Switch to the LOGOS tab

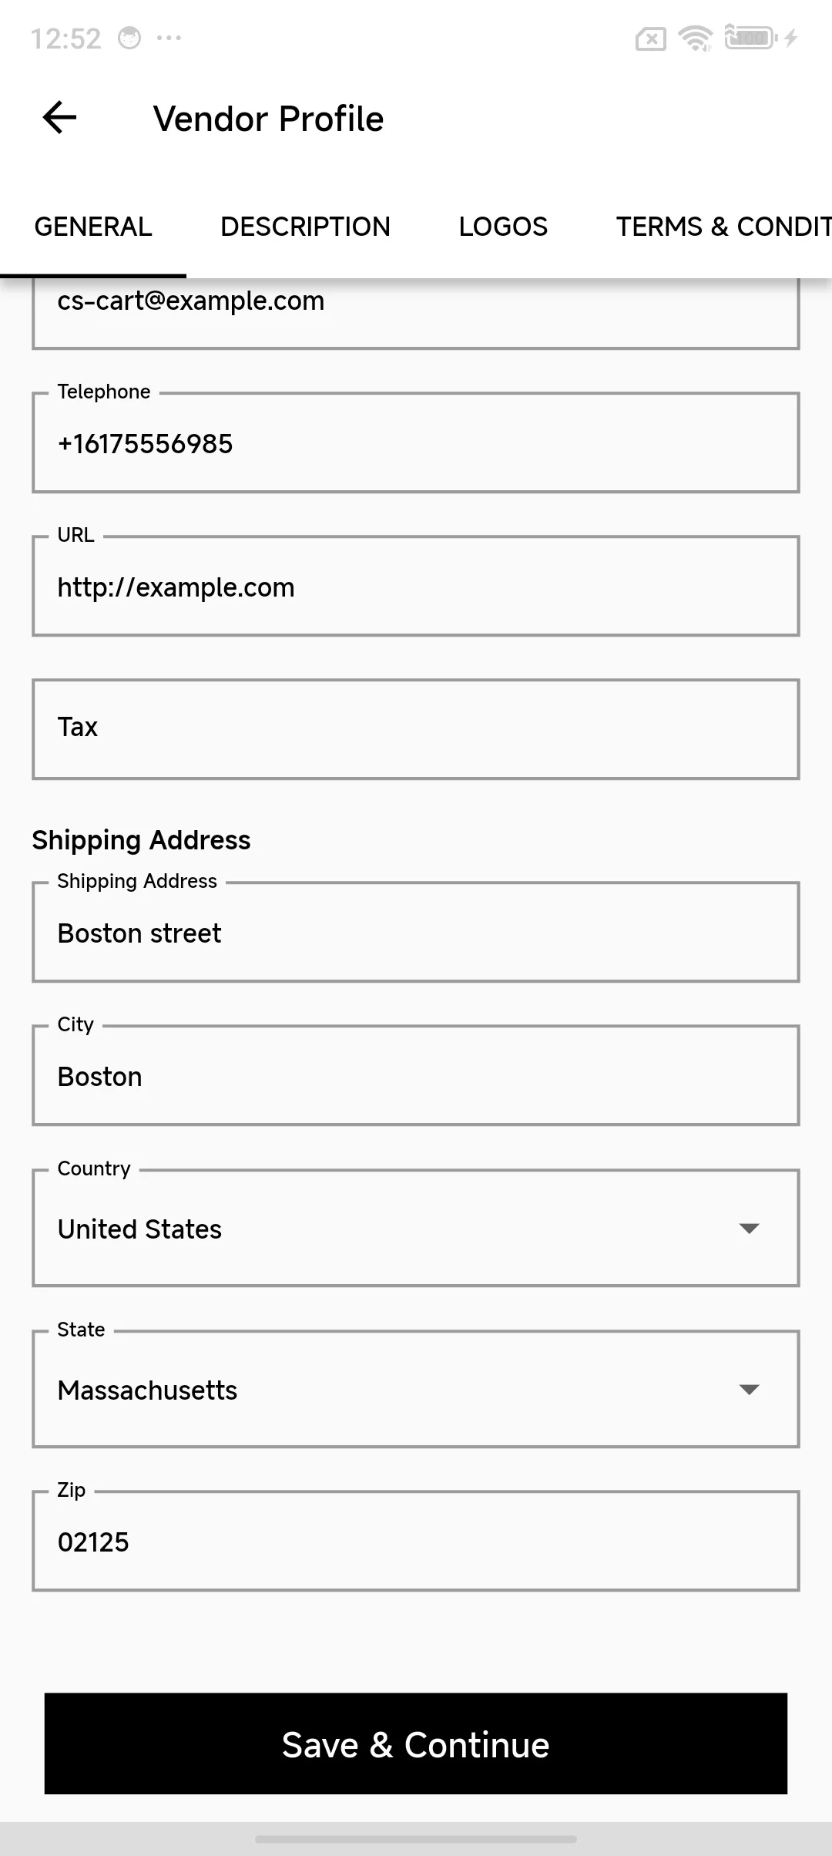502,226
